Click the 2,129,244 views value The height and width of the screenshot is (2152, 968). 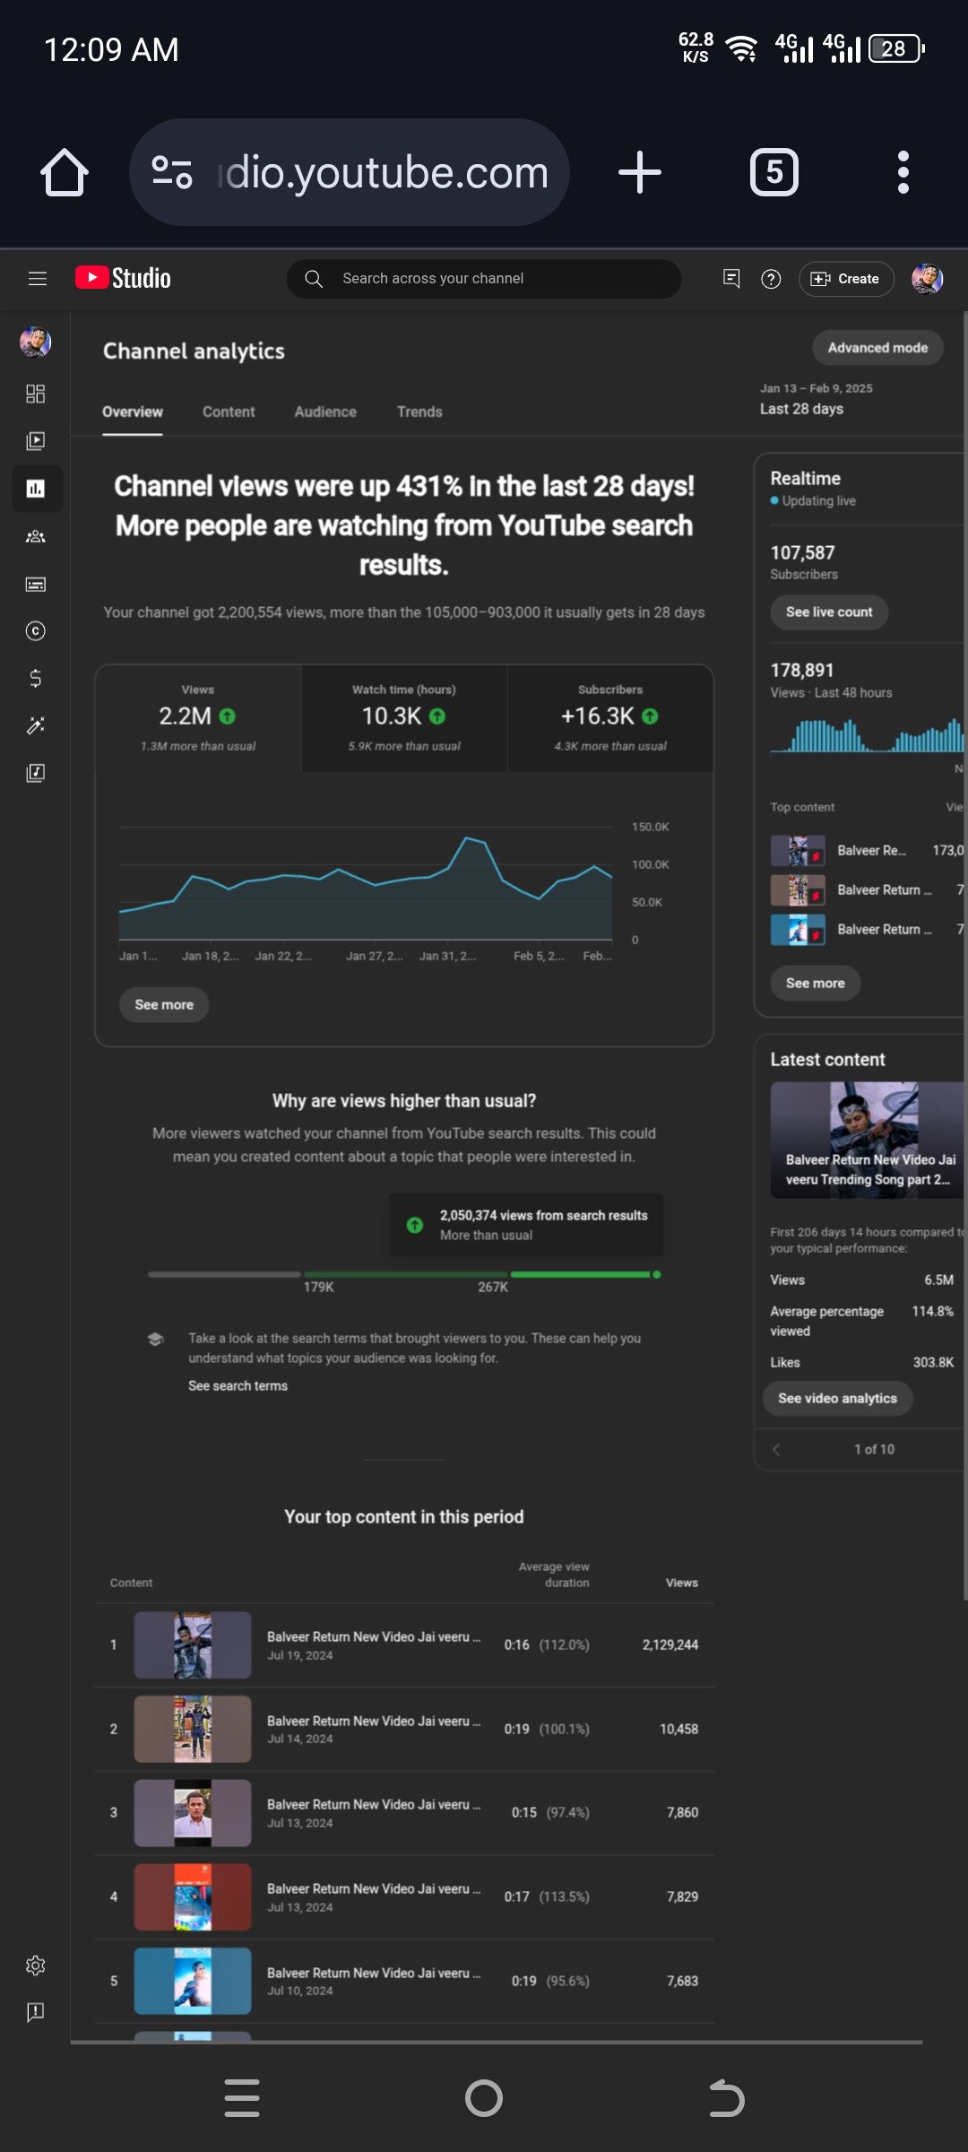click(670, 1644)
